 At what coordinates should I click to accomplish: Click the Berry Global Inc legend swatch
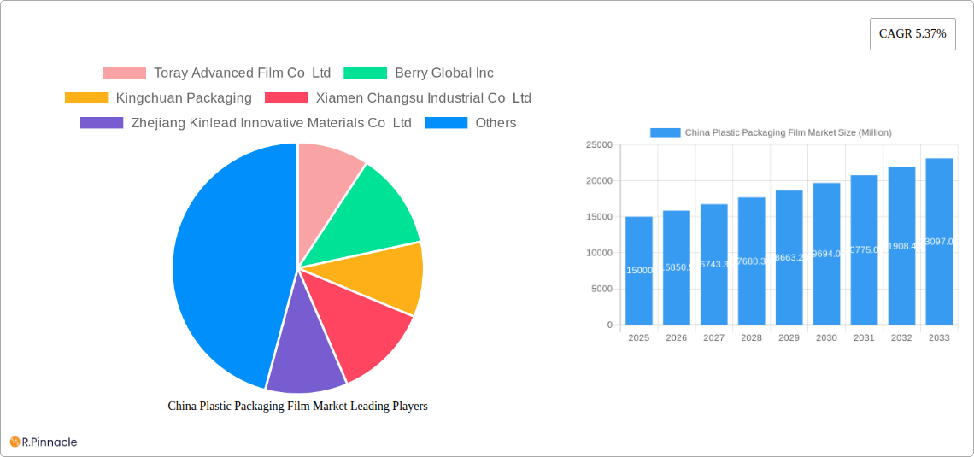click(x=366, y=73)
